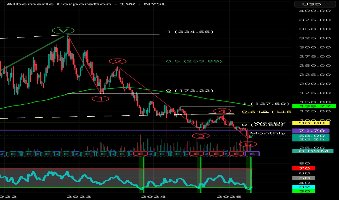The image size is (339, 200).
Task: Click the 80 label on RSI axis
Action: (304, 164)
